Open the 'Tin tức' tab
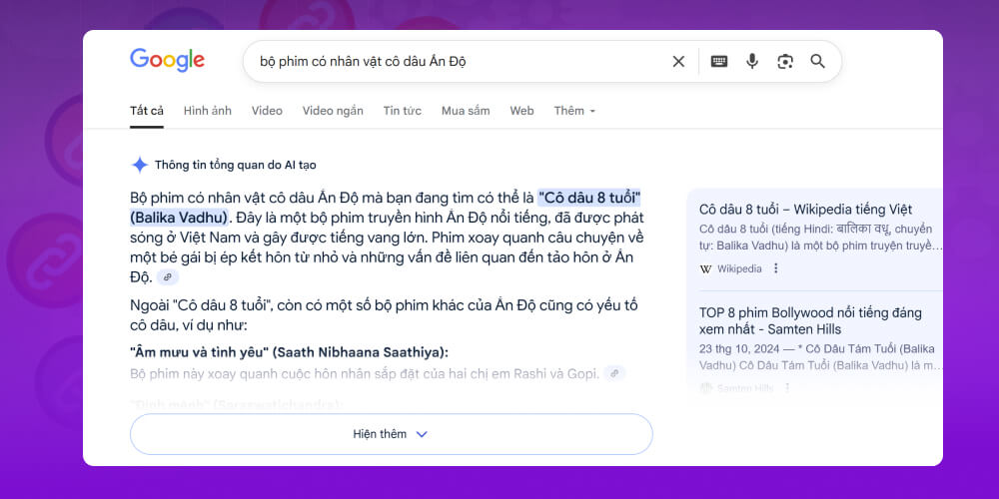 click(402, 111)
